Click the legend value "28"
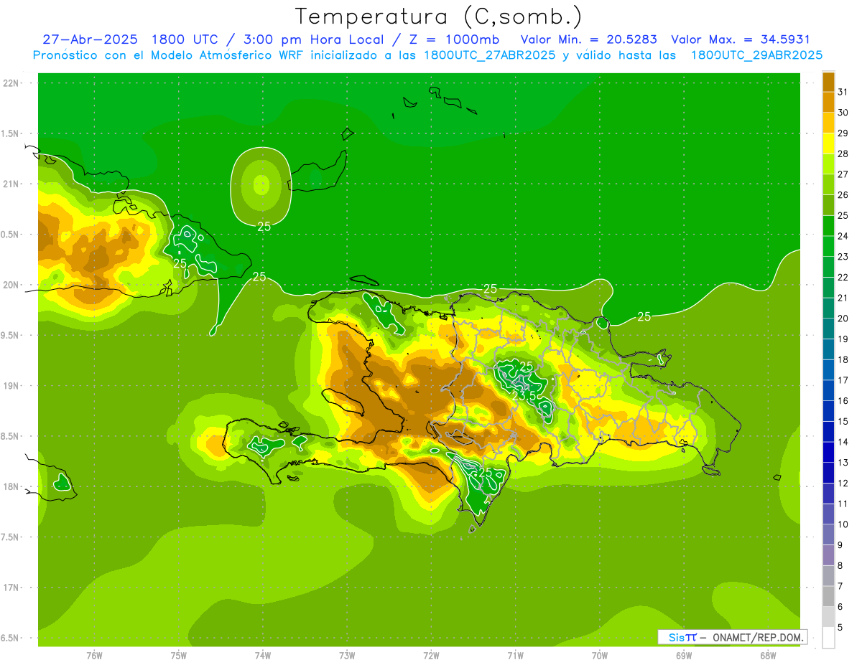862x665 pixels. pyautogui.click(x=843, y=154)
